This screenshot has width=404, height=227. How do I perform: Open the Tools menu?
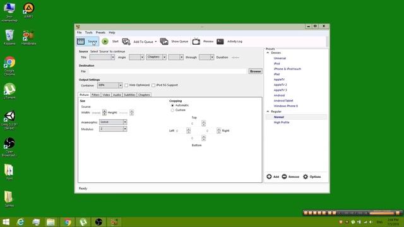click(88, 33)
